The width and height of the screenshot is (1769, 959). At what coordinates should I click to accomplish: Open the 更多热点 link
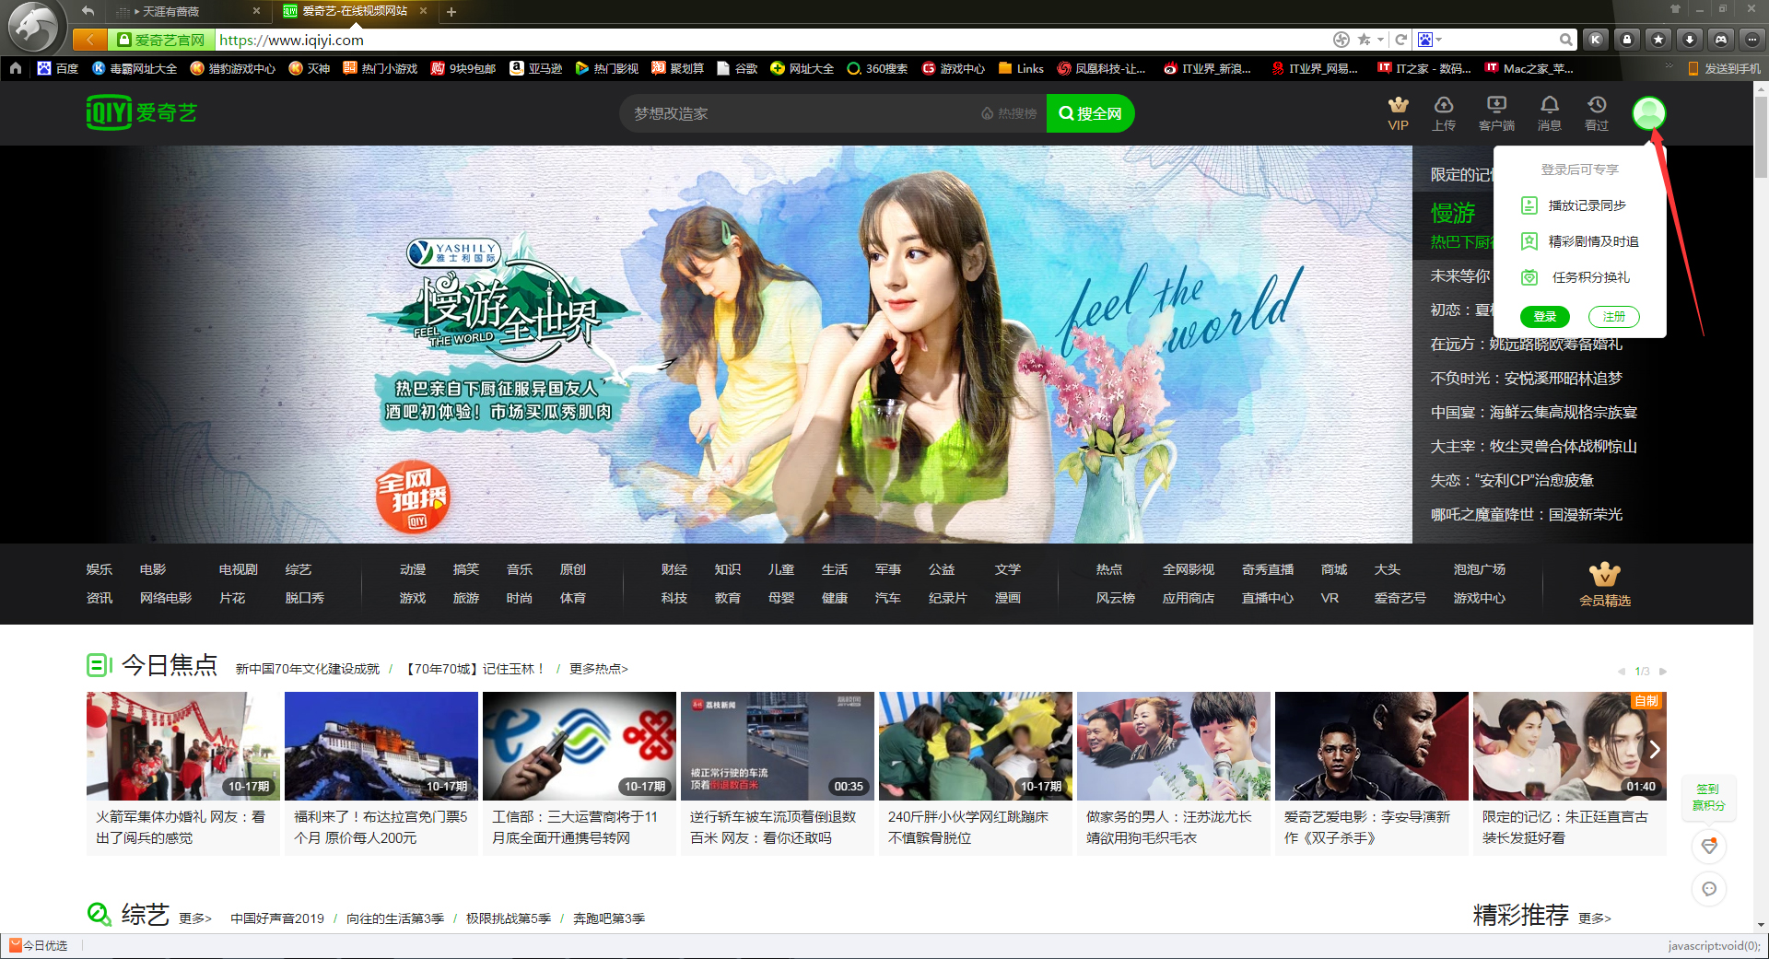click(598, 669)
